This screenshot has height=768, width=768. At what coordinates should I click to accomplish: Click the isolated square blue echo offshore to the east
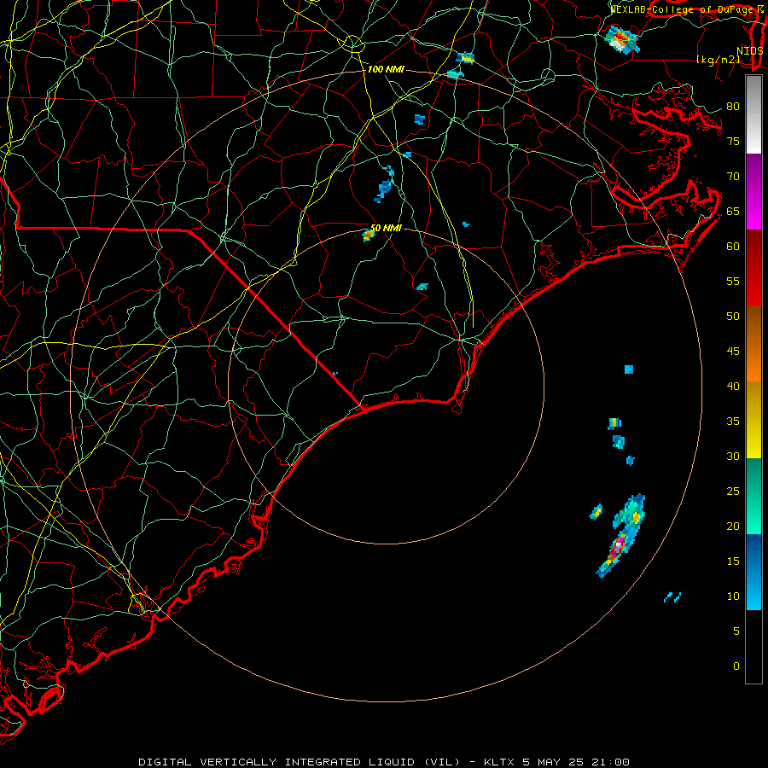tap(629, 369)
